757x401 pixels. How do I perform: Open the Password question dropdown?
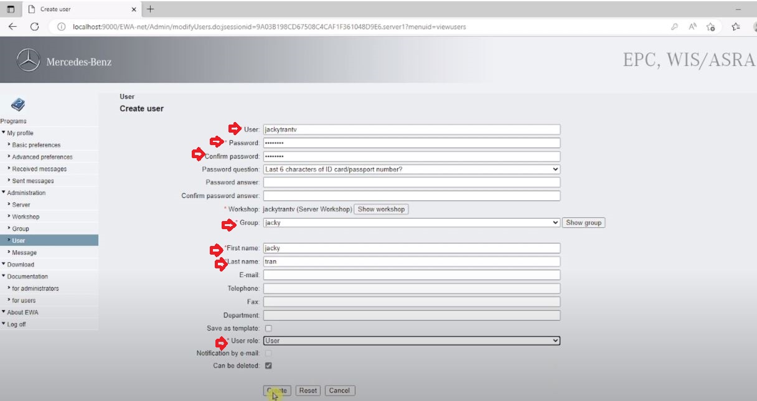(x=411, y=169)
